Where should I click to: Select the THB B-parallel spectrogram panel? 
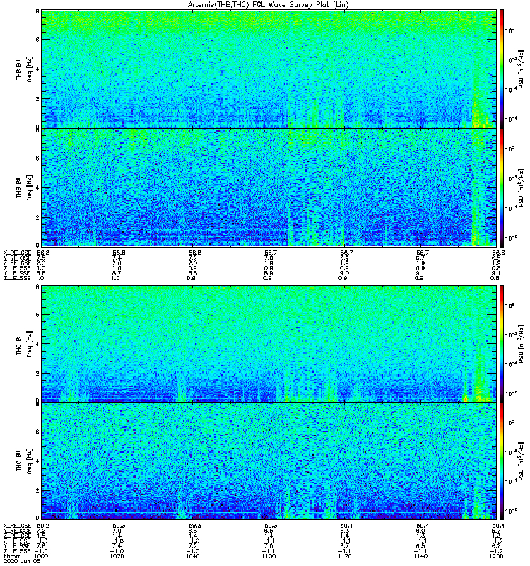tap(269, 187)
